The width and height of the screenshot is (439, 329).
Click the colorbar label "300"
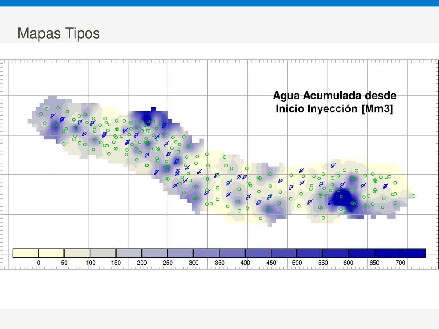[193, 263]
